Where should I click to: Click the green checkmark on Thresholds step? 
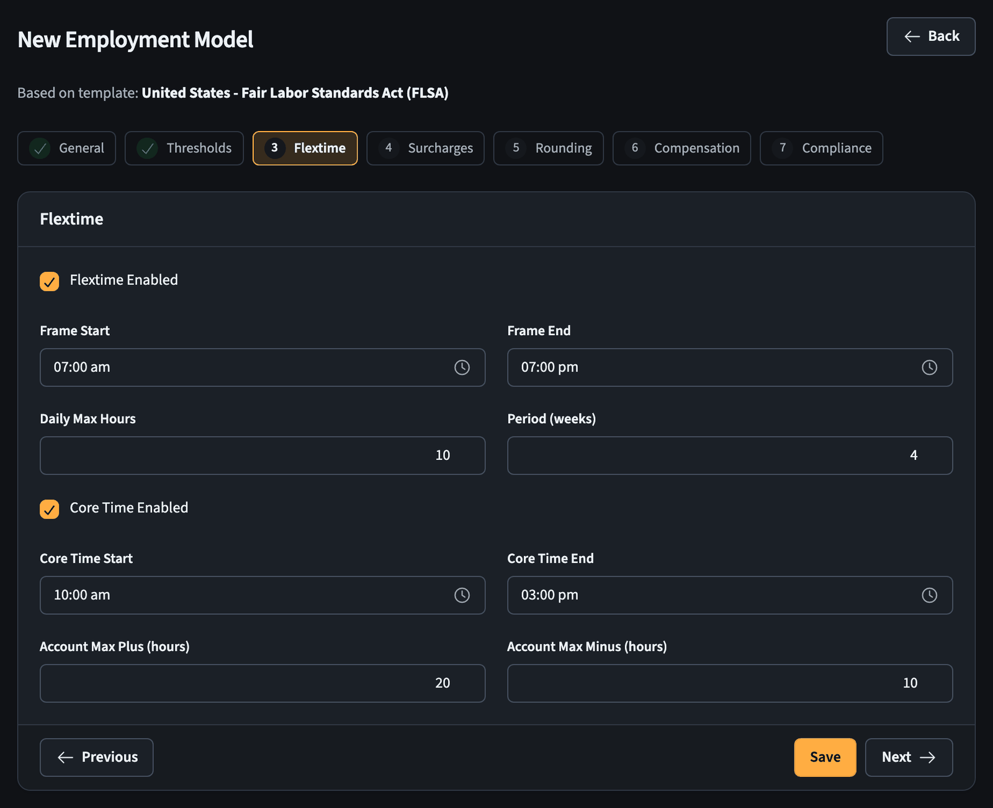(x=147, y=148)
